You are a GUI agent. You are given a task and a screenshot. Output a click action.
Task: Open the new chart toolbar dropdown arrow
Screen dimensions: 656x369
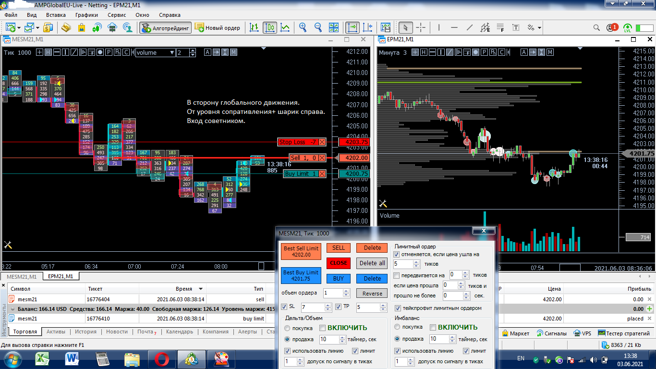pyautogui.click(x=19, y=27)
